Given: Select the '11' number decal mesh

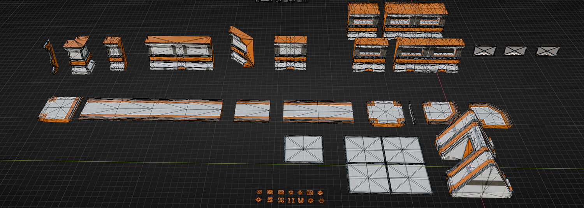Looking at the screenshot, I should [291, 200].
